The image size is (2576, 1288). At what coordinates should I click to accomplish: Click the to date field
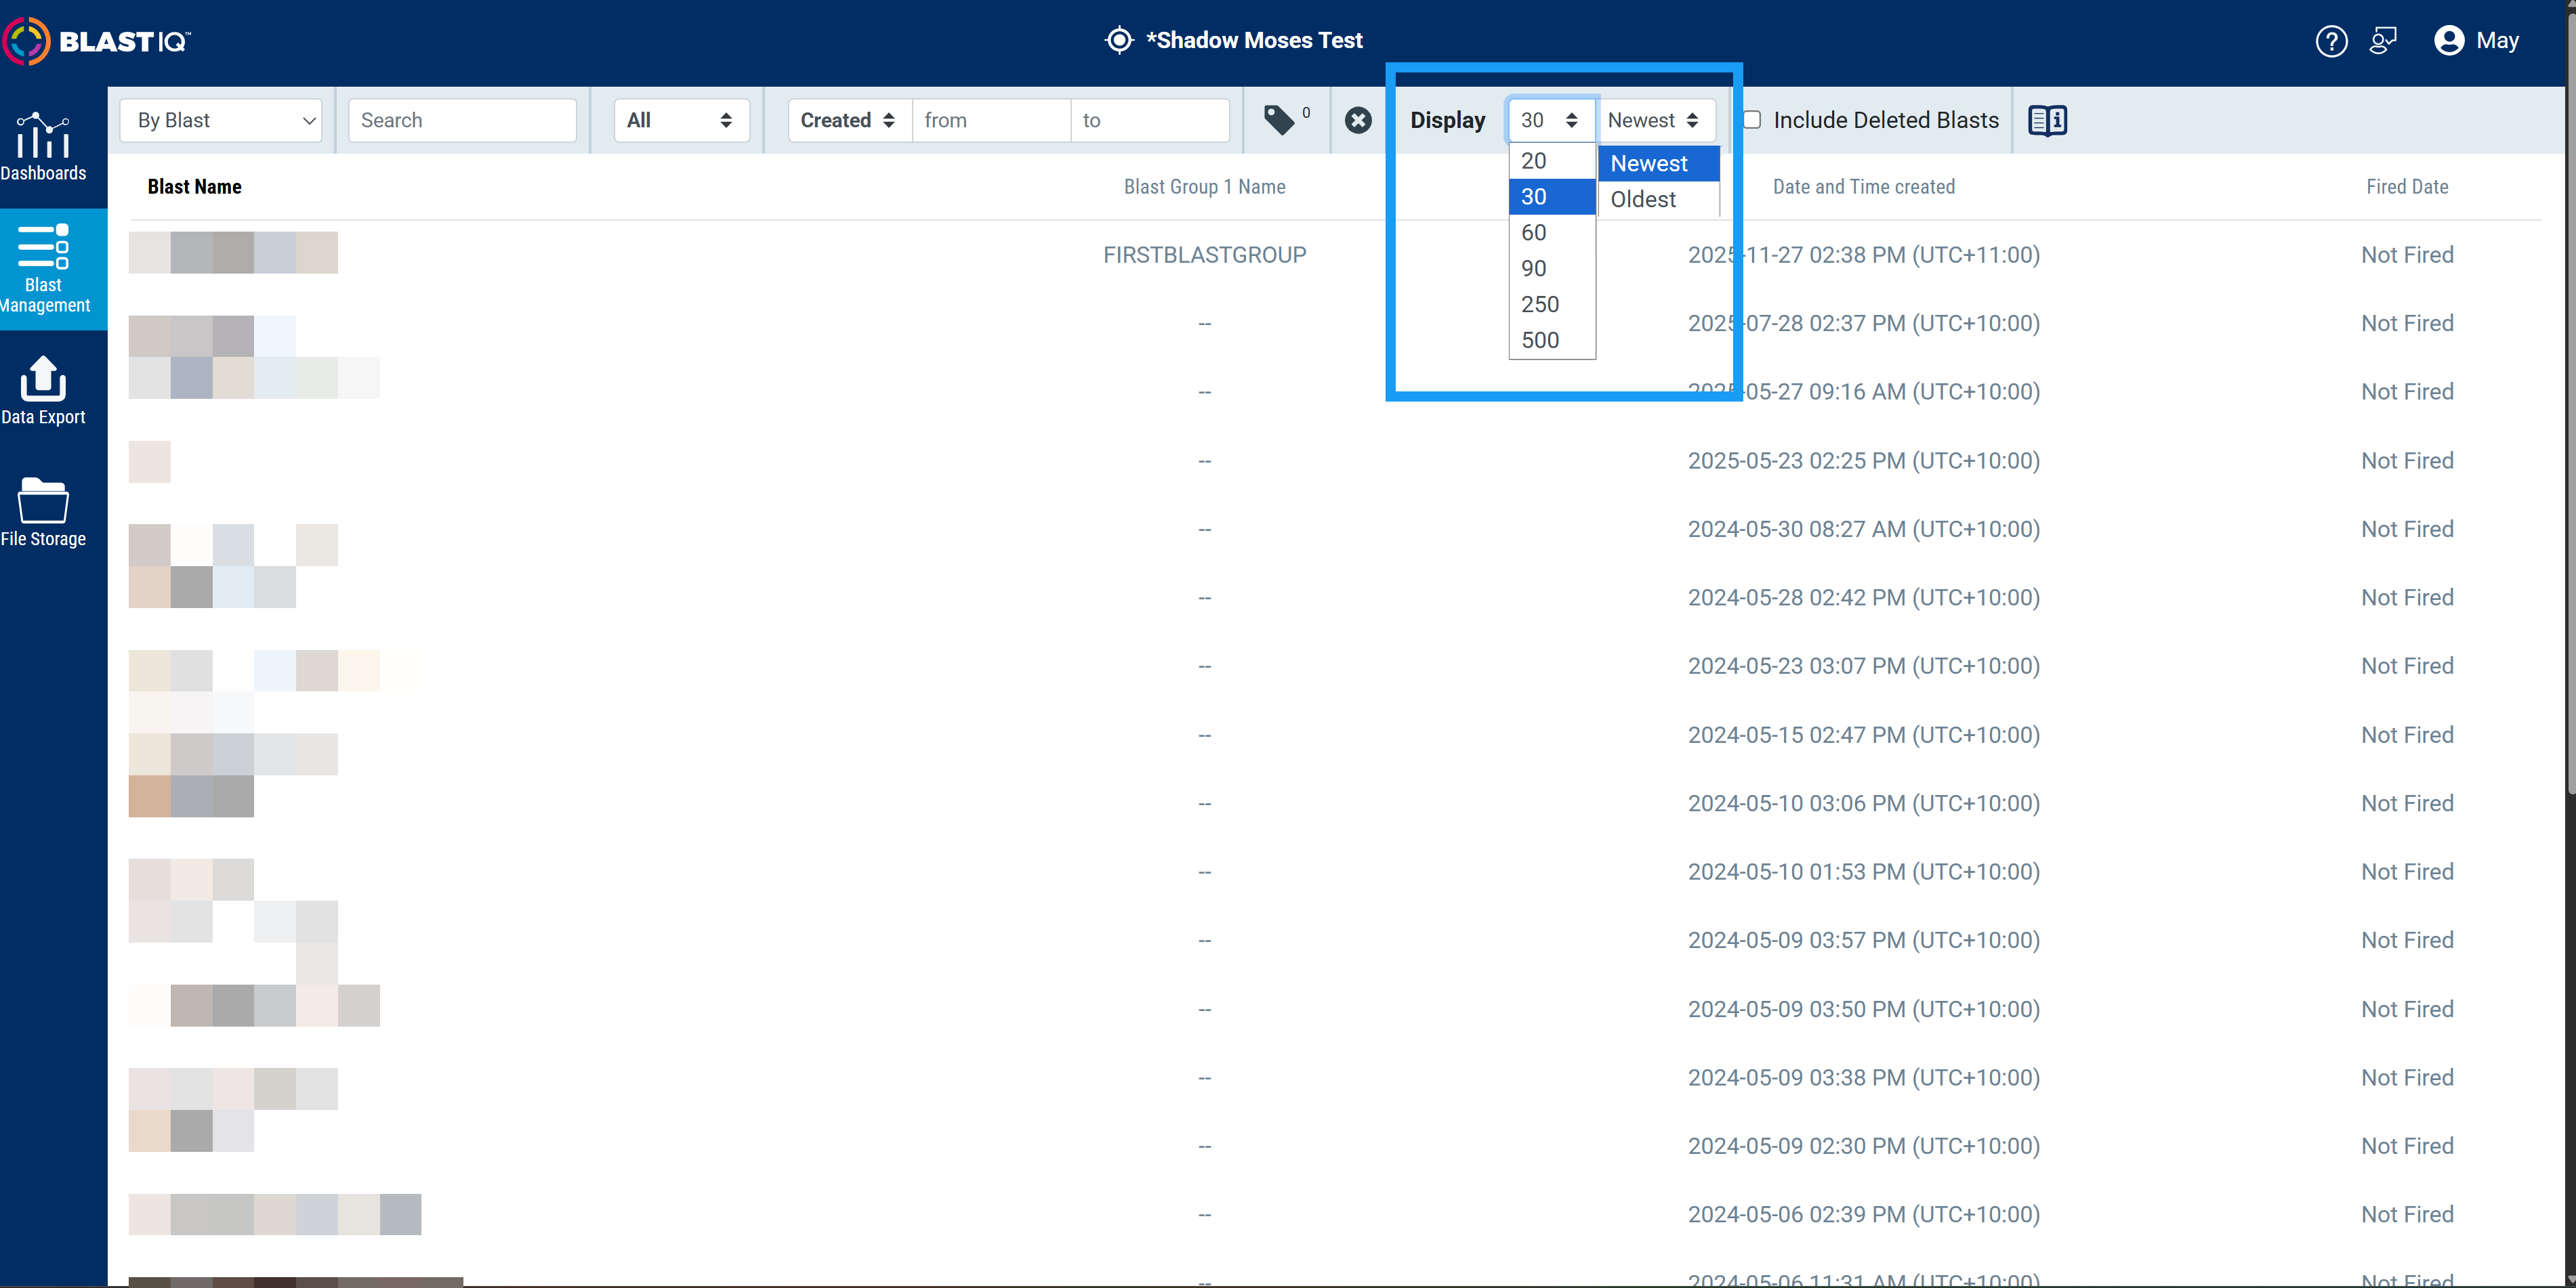pos(1149,120)
